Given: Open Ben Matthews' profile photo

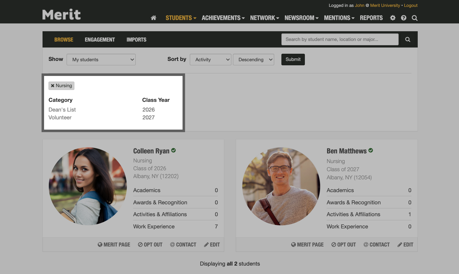Looking at the screenshot, I should coord(281,186).
